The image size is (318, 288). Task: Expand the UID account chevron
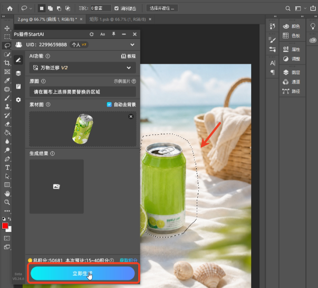[132, 45]
